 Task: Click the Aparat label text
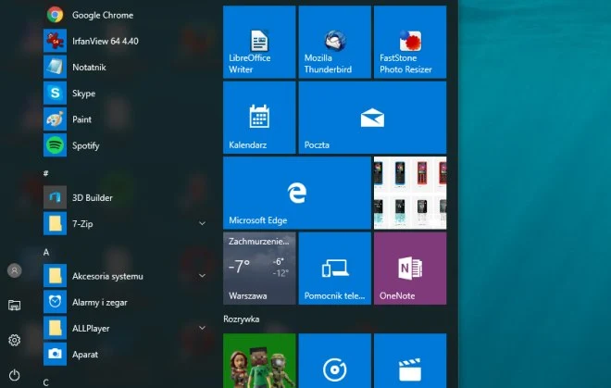pos(85,355)
